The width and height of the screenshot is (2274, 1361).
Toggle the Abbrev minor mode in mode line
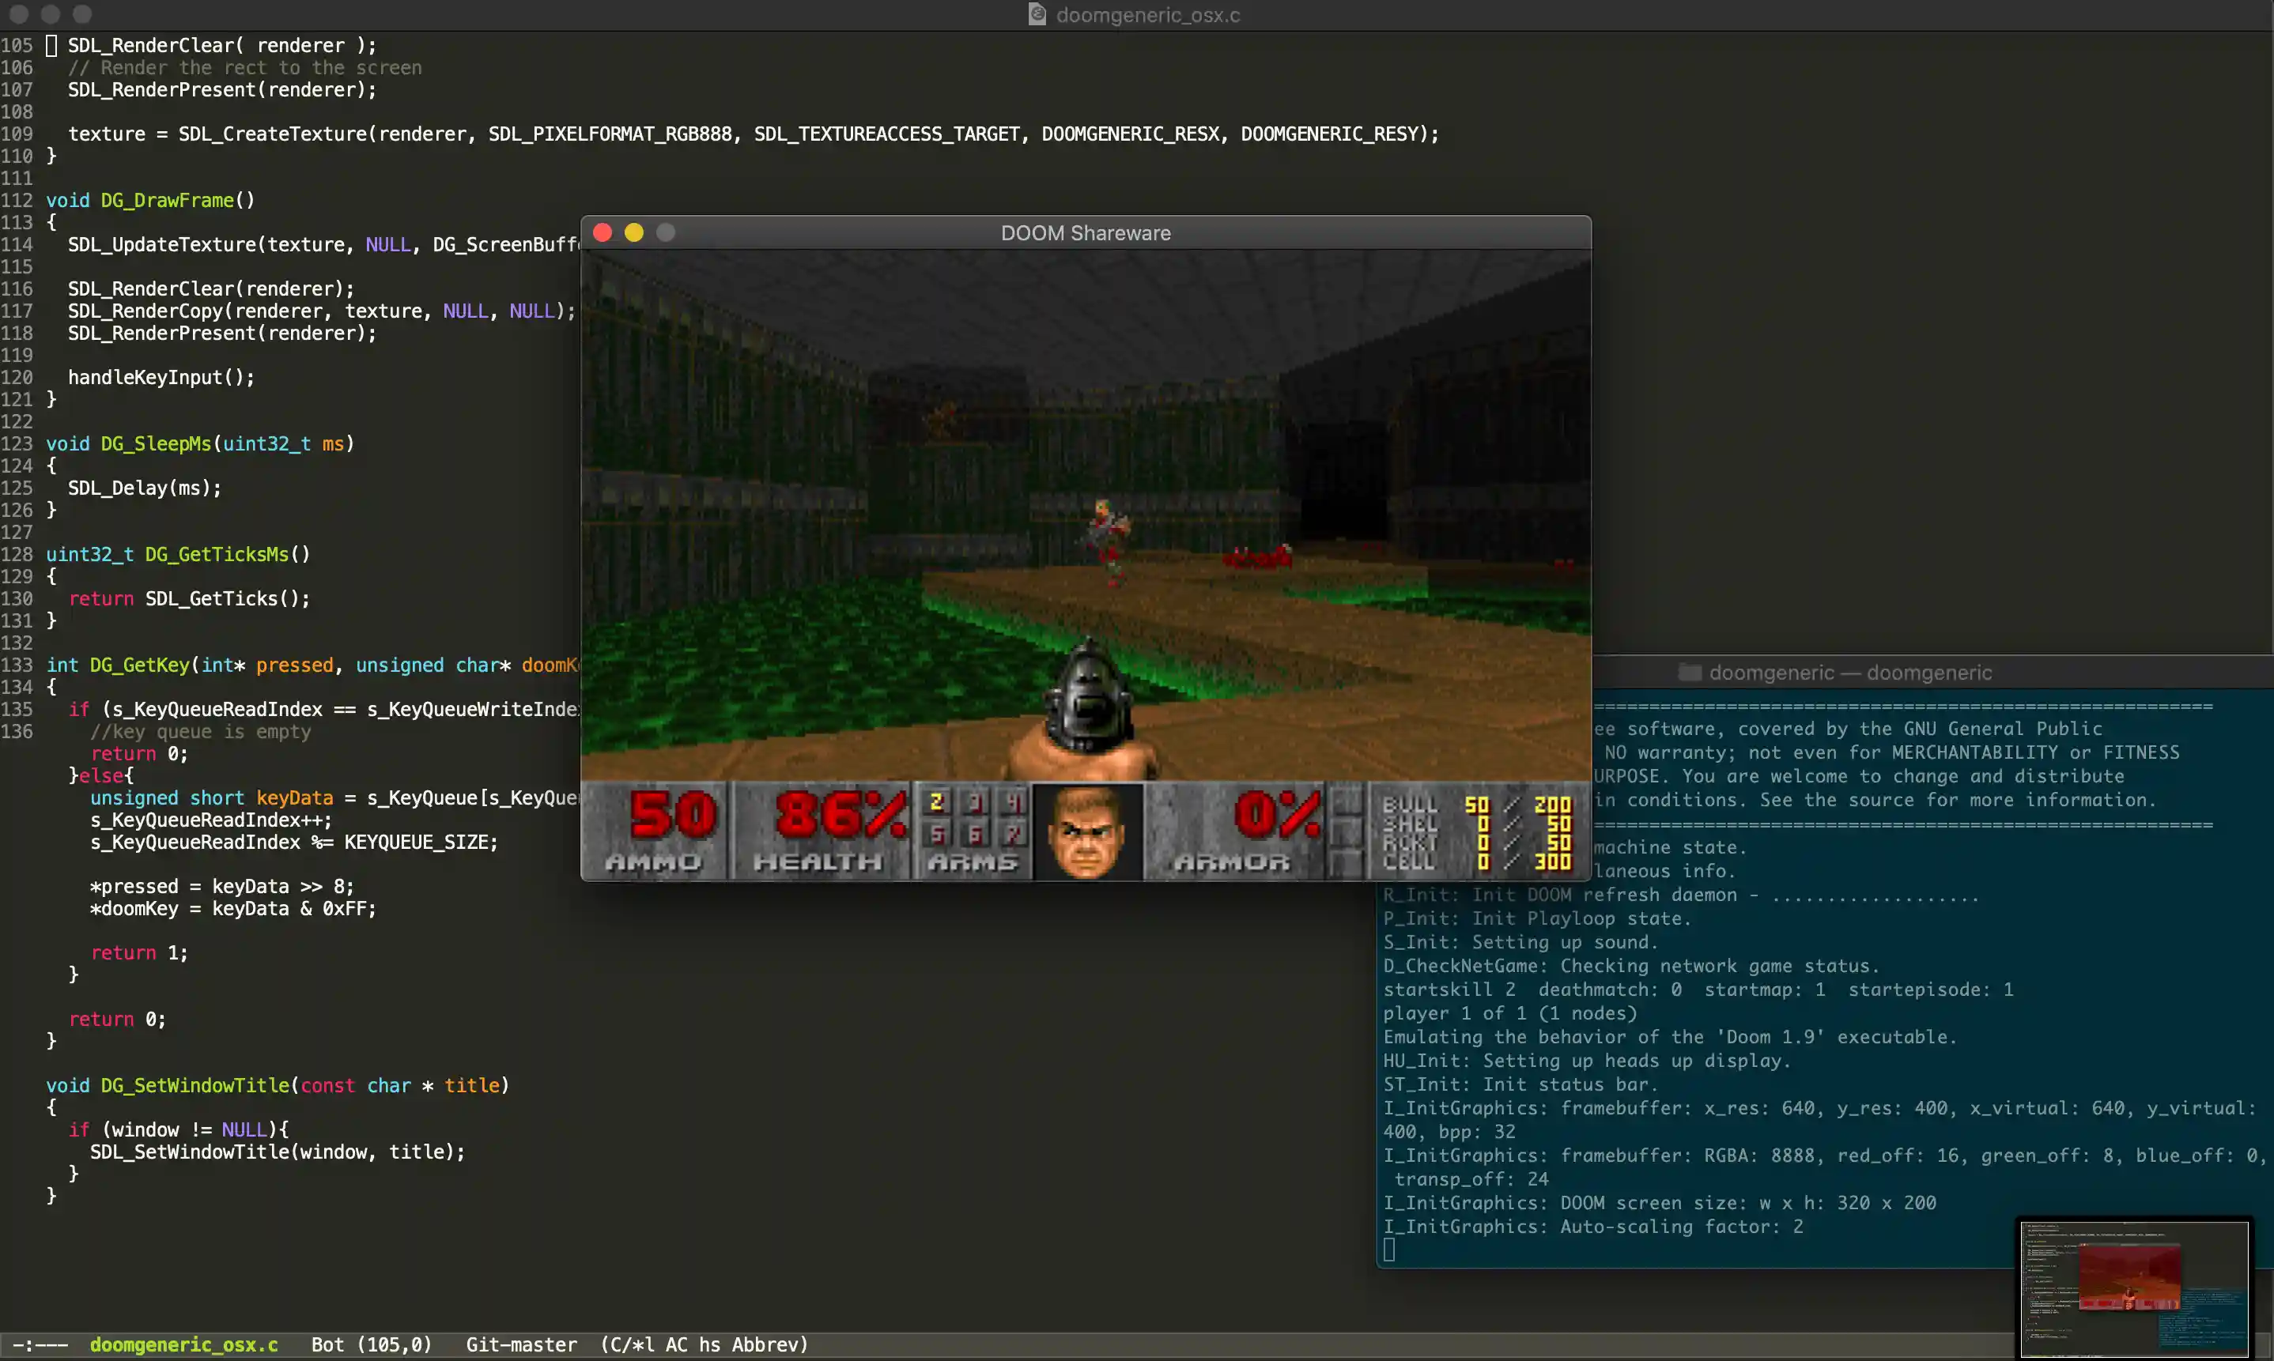(769, 1344)
